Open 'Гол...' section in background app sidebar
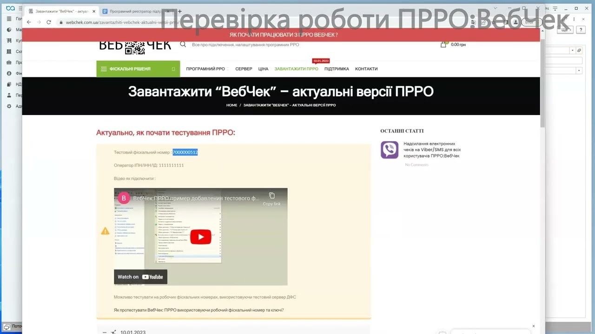 [14, 19]
